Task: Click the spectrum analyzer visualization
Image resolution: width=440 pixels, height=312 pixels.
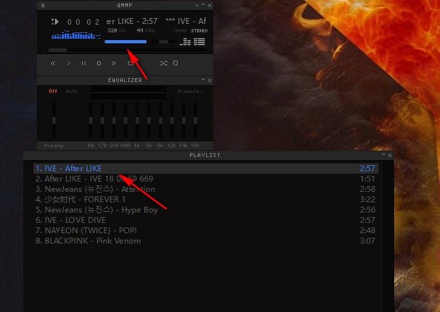Action: (x=76, y=35)
